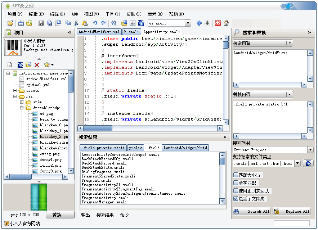The height and width of the screenshot is (230, 318).
Task: Click the binoculars Search icon in the toolbar
Action: 114,23
